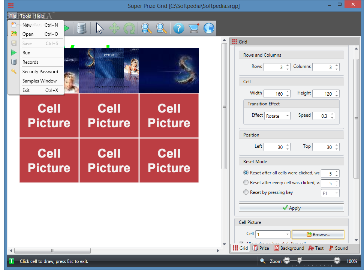The width and height of the screenshot is (364, 270).
Task: Select Reset after every cell was clicked
Action: coord(246,183)
